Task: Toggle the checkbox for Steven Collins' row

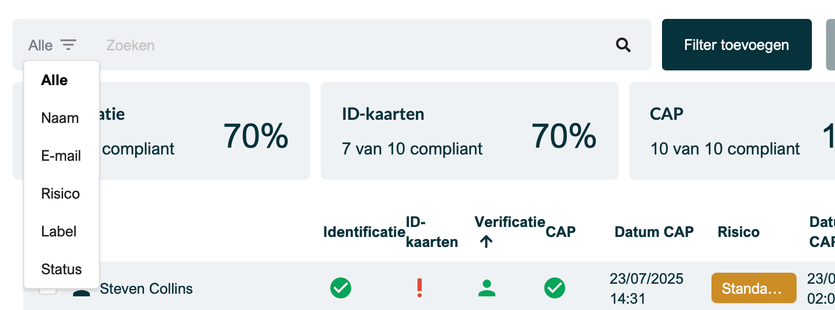Action: [x=48, y=291]
